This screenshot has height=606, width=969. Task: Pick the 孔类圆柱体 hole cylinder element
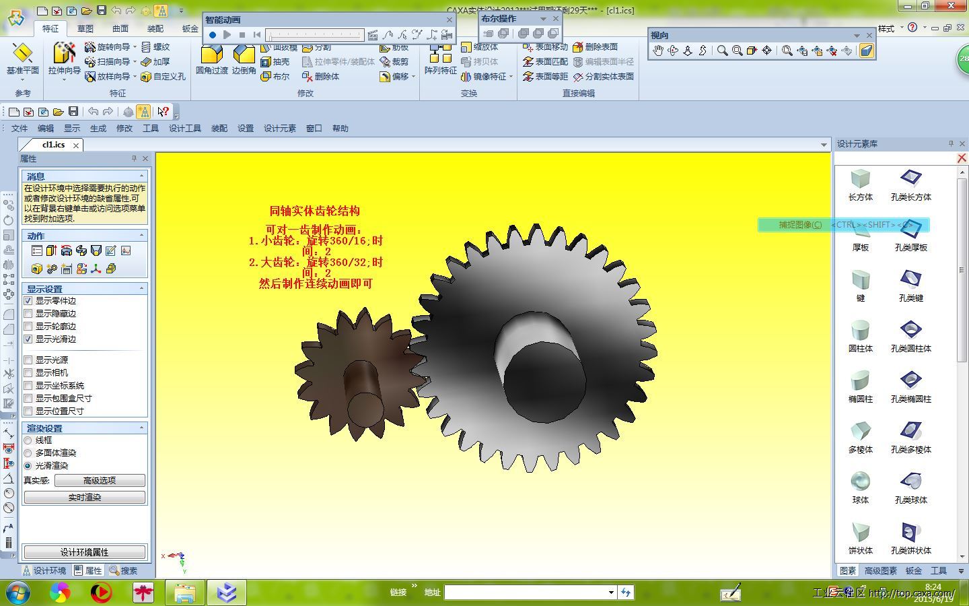pos(911,337)
